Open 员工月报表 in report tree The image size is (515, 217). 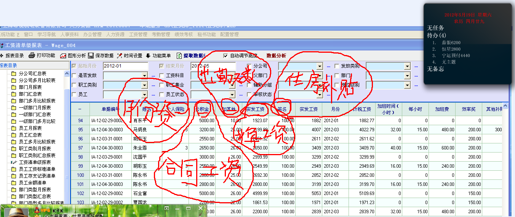pos(30,128)
